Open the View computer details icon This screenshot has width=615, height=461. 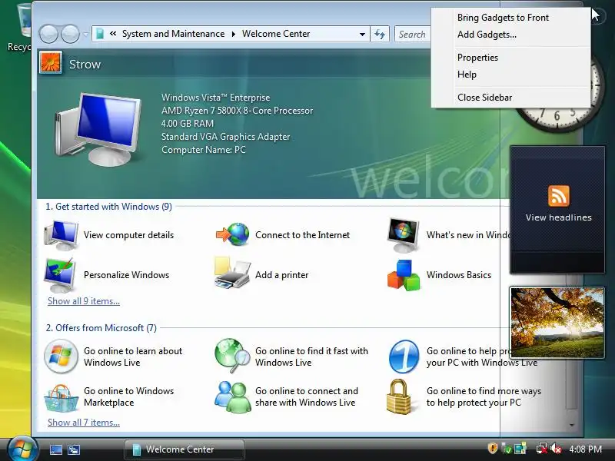61,235
